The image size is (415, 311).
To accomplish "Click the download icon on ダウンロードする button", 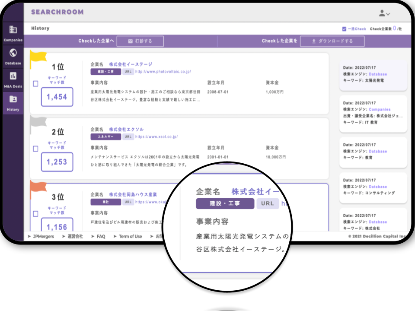I will click(x=313, y=41).
